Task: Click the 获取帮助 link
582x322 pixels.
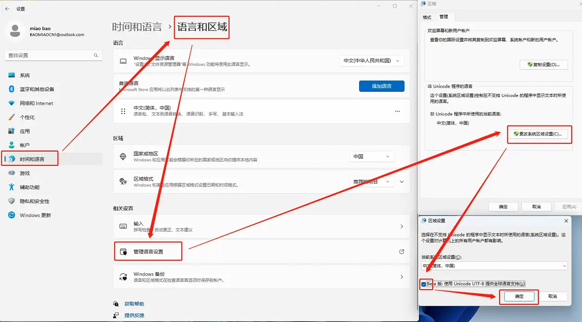Action: (134, 304)
